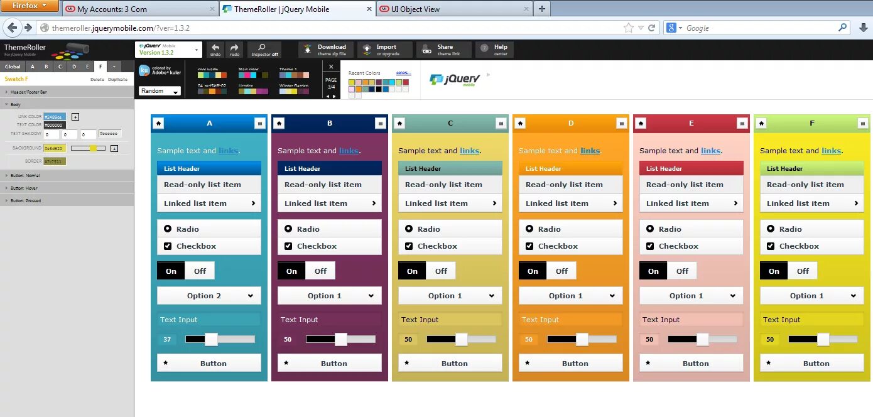Switch to the Global tab
Screen dimensions: 873x417
pyautogui.click(x=13, y=67)
